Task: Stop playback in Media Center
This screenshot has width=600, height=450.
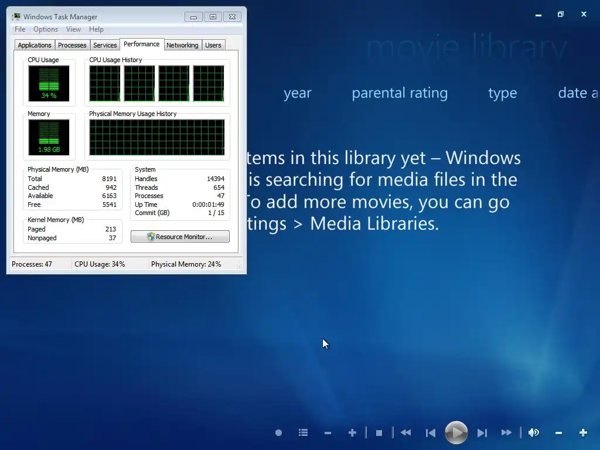Action: coord(379,433)
